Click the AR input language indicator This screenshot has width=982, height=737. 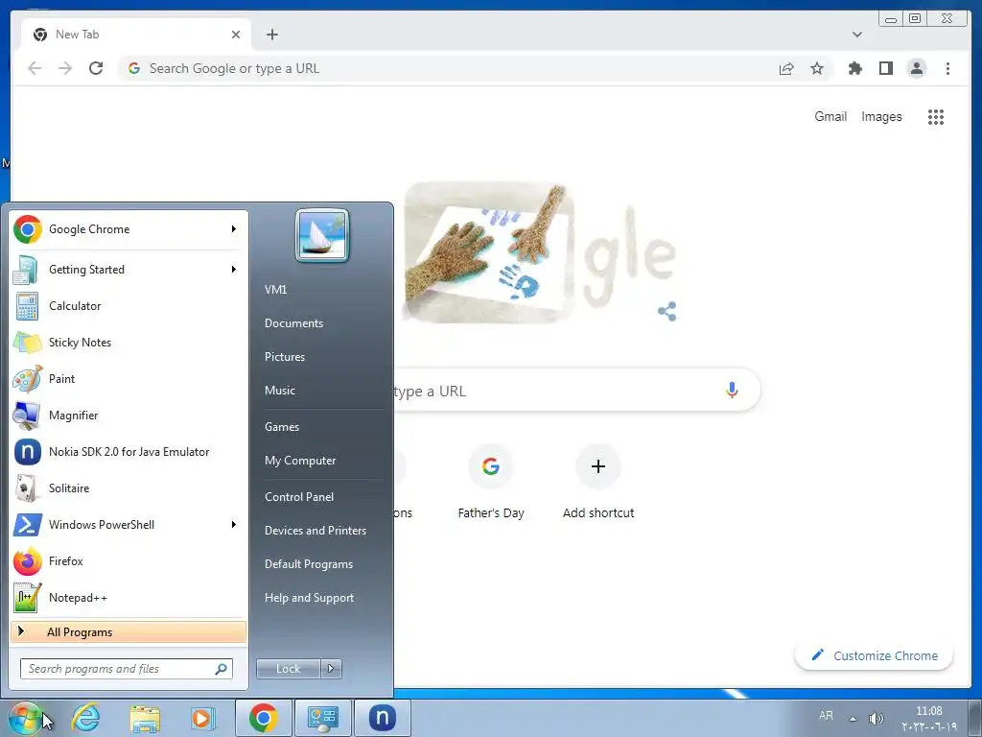[826, 716]
